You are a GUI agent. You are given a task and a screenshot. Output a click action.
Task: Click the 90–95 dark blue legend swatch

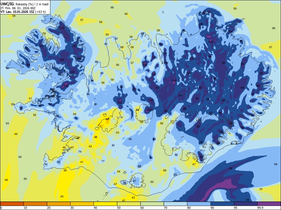[222, 204]
